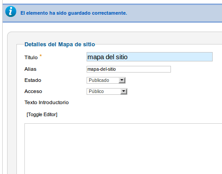Click the saved successfully message text
The width and height of the screenshot is (222, 174).
(x=74, y=13)
